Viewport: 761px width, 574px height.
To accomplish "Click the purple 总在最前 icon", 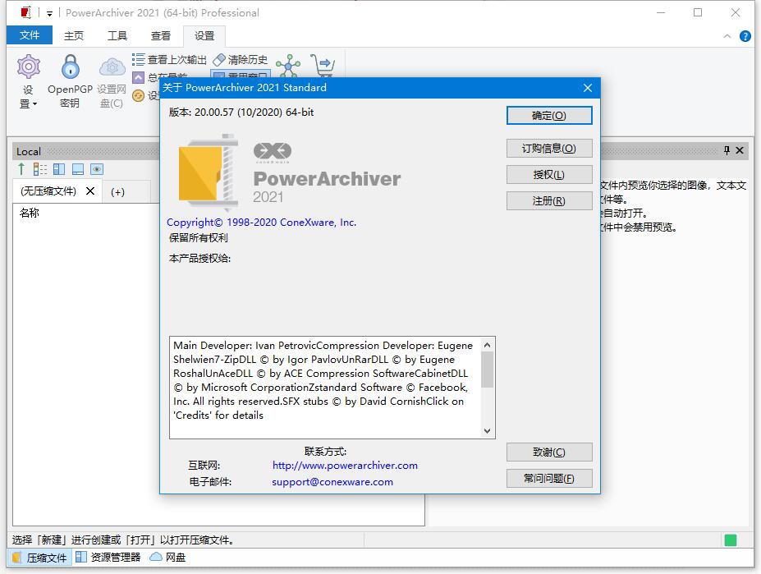I will pos(138,77).
